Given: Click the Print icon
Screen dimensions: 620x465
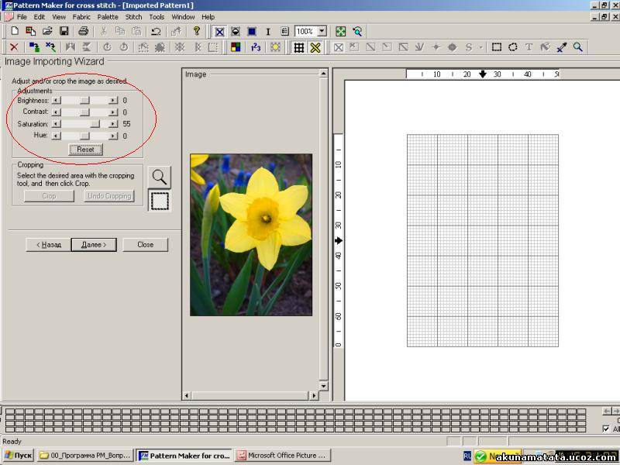Looking at the screenshot, I should pos(83,31).
